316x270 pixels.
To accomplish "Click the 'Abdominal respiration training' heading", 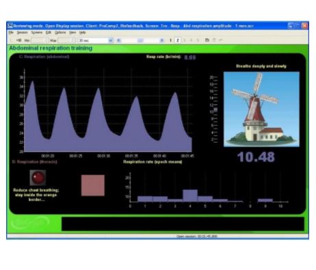I will pos(51,48).
